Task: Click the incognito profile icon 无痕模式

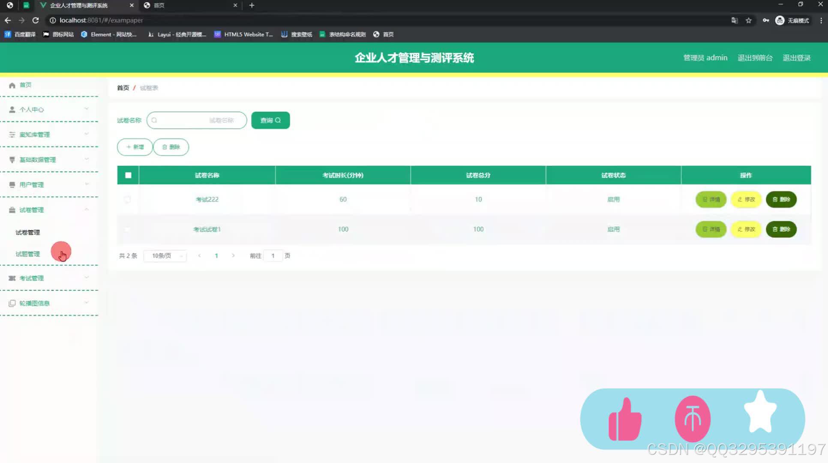Action: 792,21
